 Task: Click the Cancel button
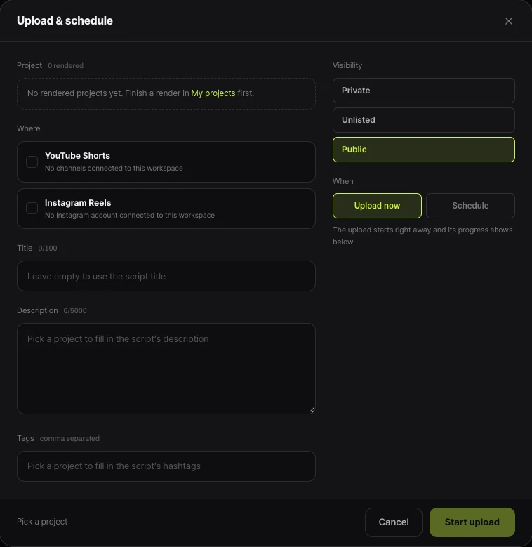coord(394,522)
